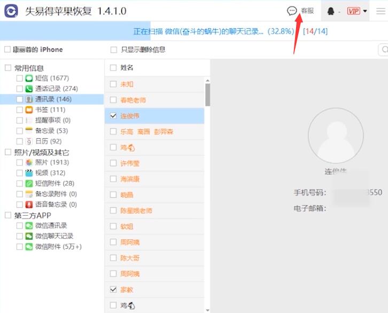Click the 微信通讯录 WeChat icon

click(x=29, y=225)
